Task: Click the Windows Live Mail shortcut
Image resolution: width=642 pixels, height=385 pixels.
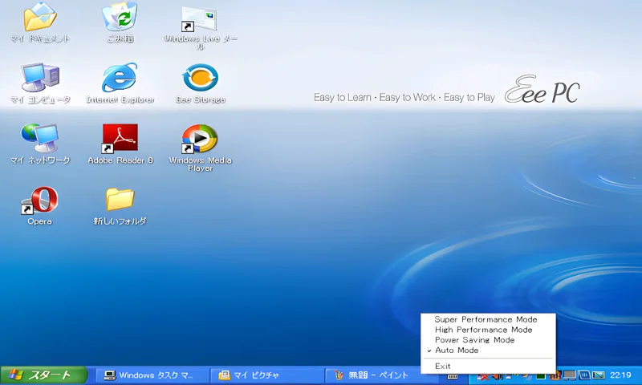Action: (200, 19)
